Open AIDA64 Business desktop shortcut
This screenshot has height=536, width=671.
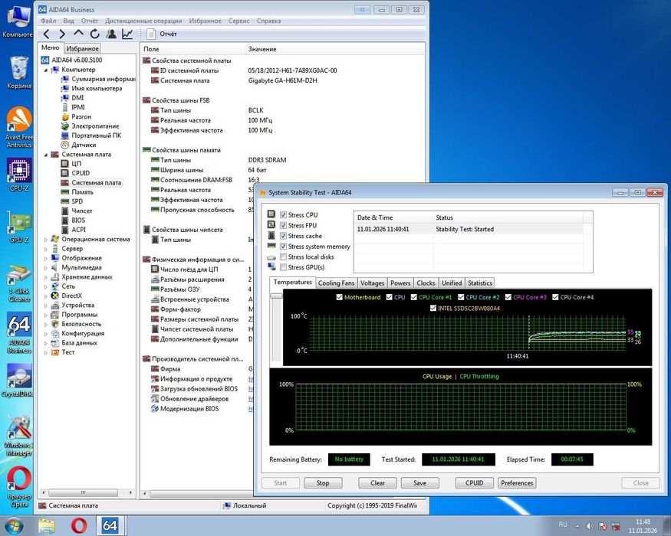(x=19, y=332)
